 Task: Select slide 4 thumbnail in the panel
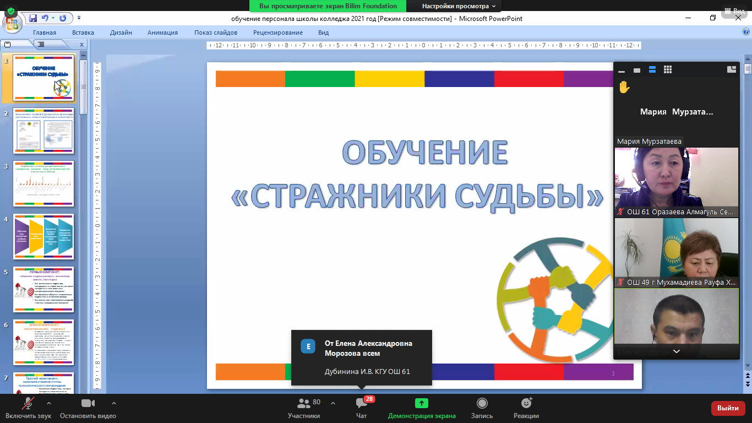coord(43,236)
